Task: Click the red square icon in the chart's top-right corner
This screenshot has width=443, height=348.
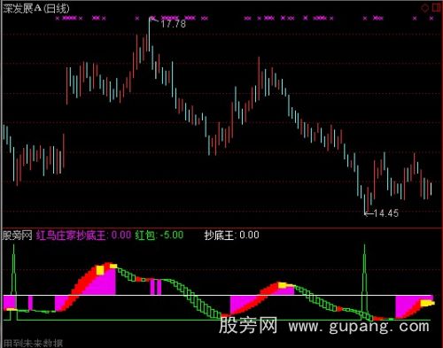Action: (x=437, y=7)
